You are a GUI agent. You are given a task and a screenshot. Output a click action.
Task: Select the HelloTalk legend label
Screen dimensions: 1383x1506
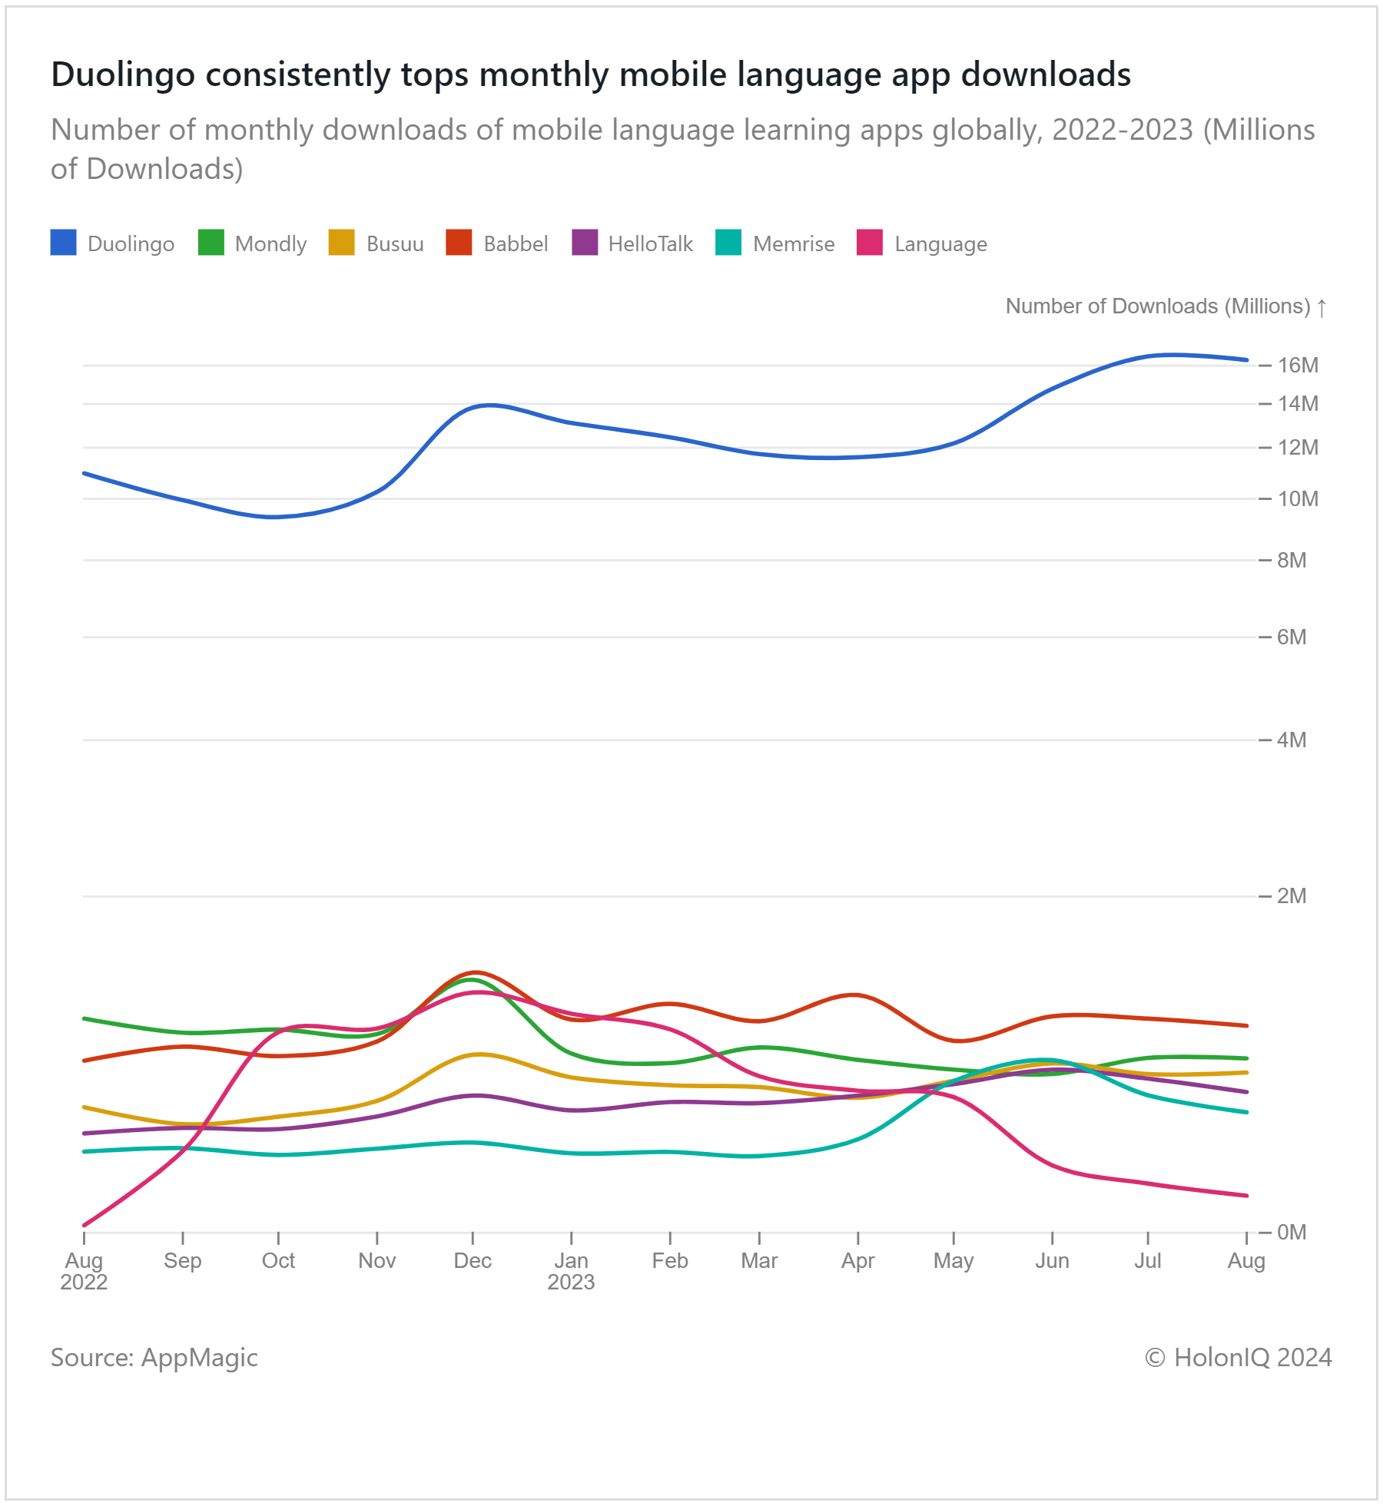[650, 244]
